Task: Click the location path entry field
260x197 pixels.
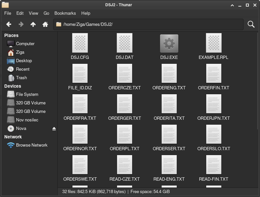Action: point(148,24)
